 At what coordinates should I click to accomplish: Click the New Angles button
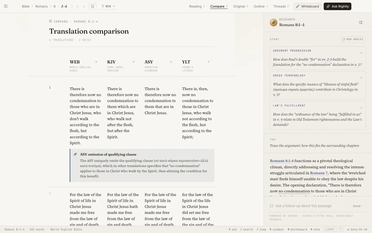point(353,39)
